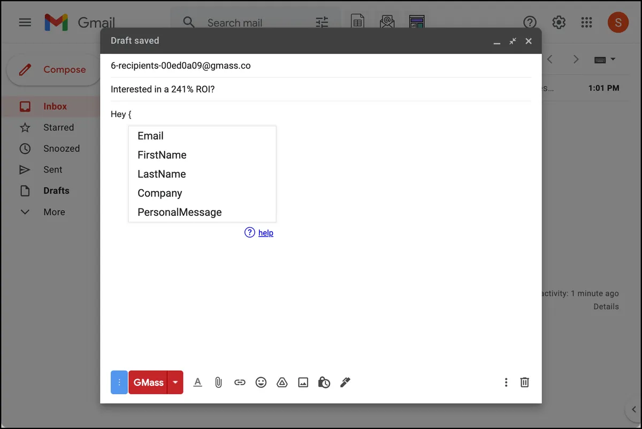
Task: Click the subject line field
Action: (x=320, y=89)
